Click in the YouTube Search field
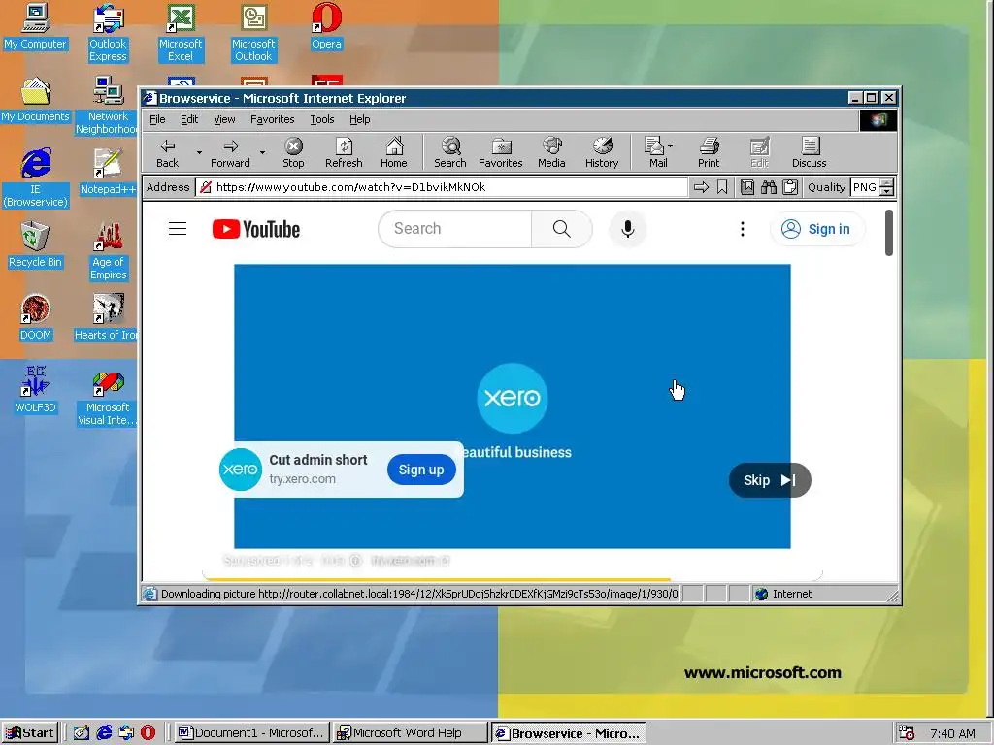Screen dimensions: 994x745 click(454, 229)
